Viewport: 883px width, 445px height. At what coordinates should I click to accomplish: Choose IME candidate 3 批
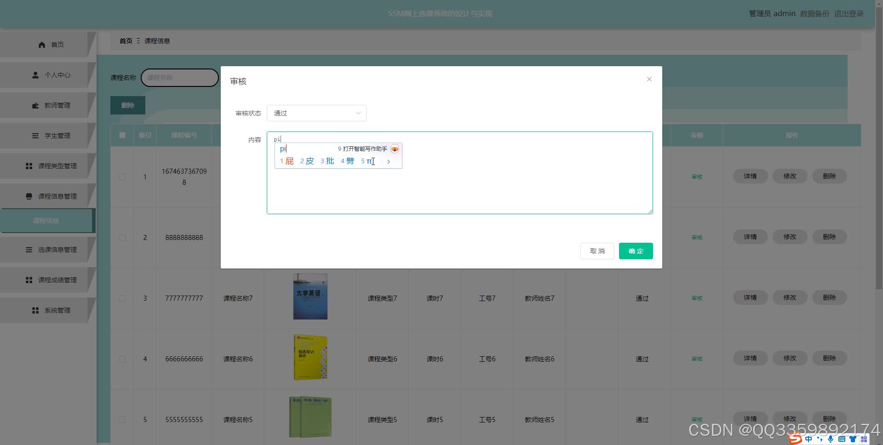(x=327, y=161)
